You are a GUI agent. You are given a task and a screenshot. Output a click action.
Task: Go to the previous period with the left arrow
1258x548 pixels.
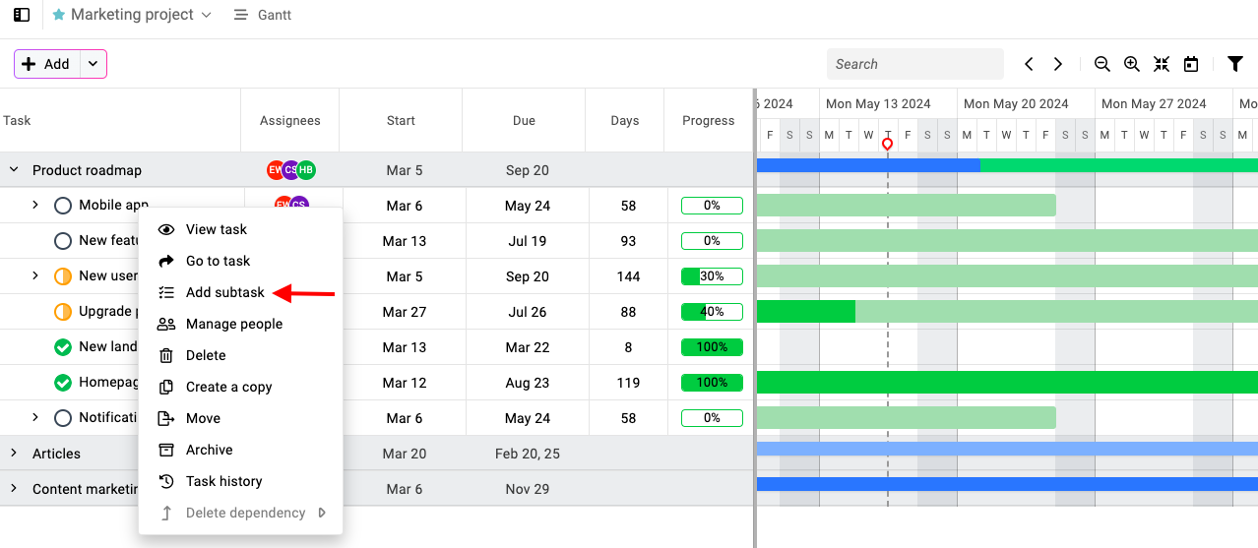coord(1029,64)
